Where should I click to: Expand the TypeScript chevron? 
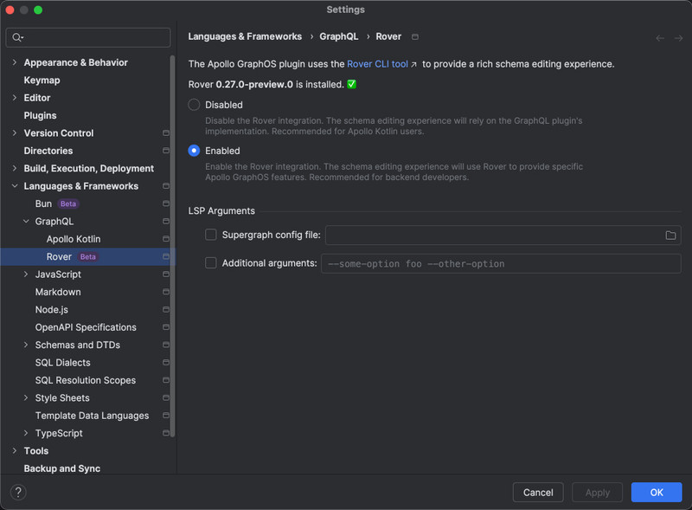26,433
